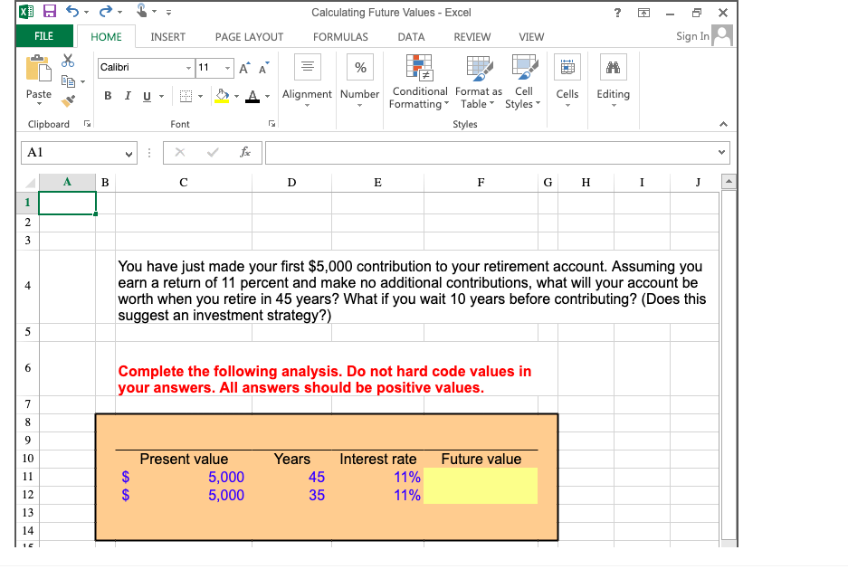This screenshot has width=848, height=569.
Task: Apply yellow fill color bucket
Action: click(223, 96)
